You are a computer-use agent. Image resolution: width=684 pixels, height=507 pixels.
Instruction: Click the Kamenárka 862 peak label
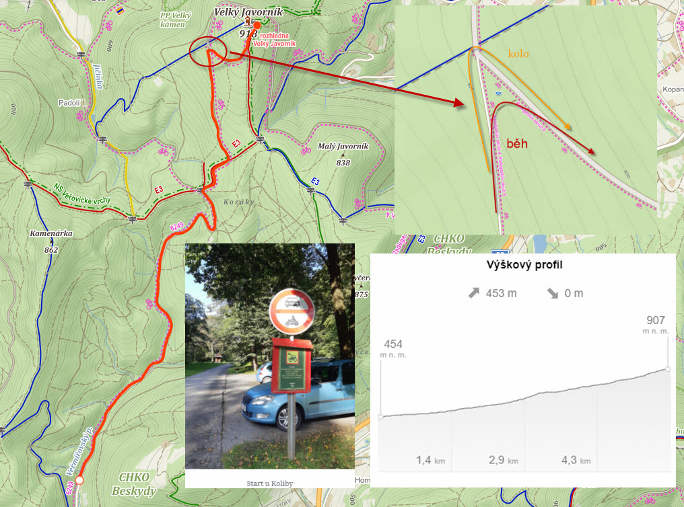click(x=51, y=241)
